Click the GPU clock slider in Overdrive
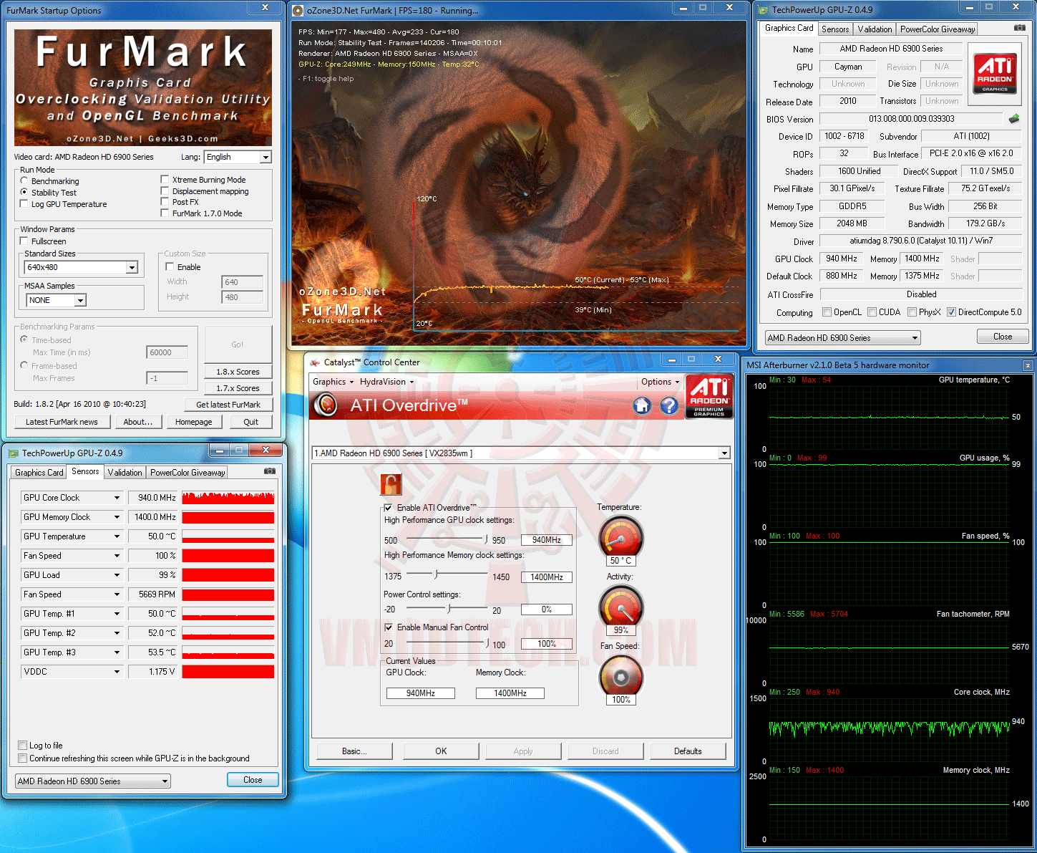1037x853 pixels. point(447,539)
